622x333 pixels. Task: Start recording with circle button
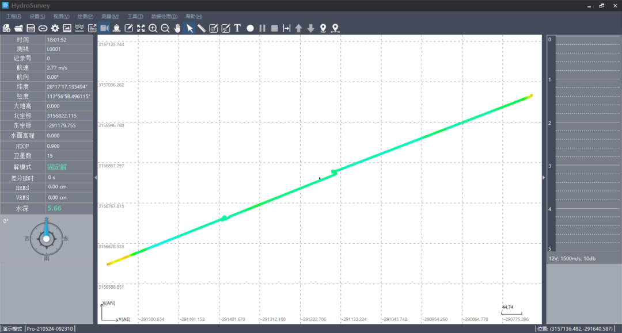click(250, 28)
